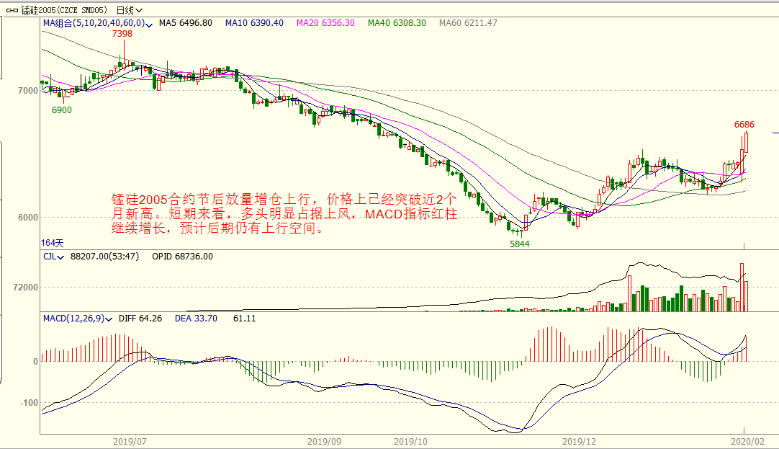The image size is (779, 449).
Task: Click the 7398 high price marker
Action: pyautogui.click(x=122, y=34)
